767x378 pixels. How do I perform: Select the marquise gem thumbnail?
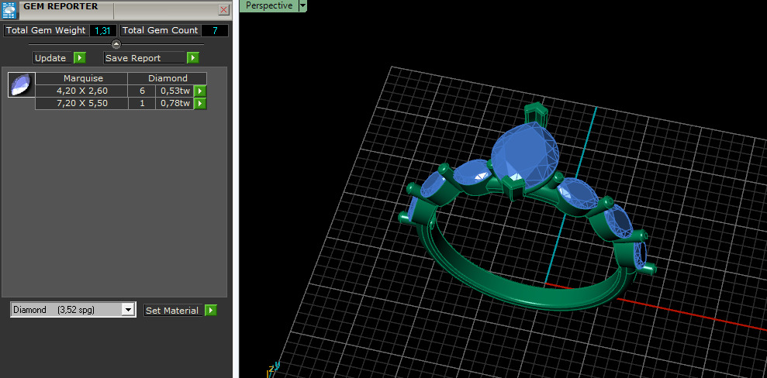[22, 84]
